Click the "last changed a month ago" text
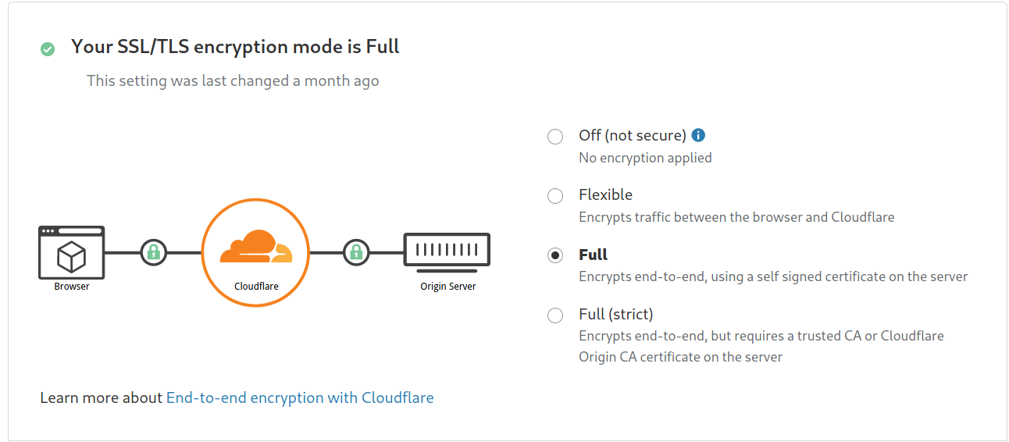The image size is (1009, 442). pyautogui.click(x=233, y=80)
